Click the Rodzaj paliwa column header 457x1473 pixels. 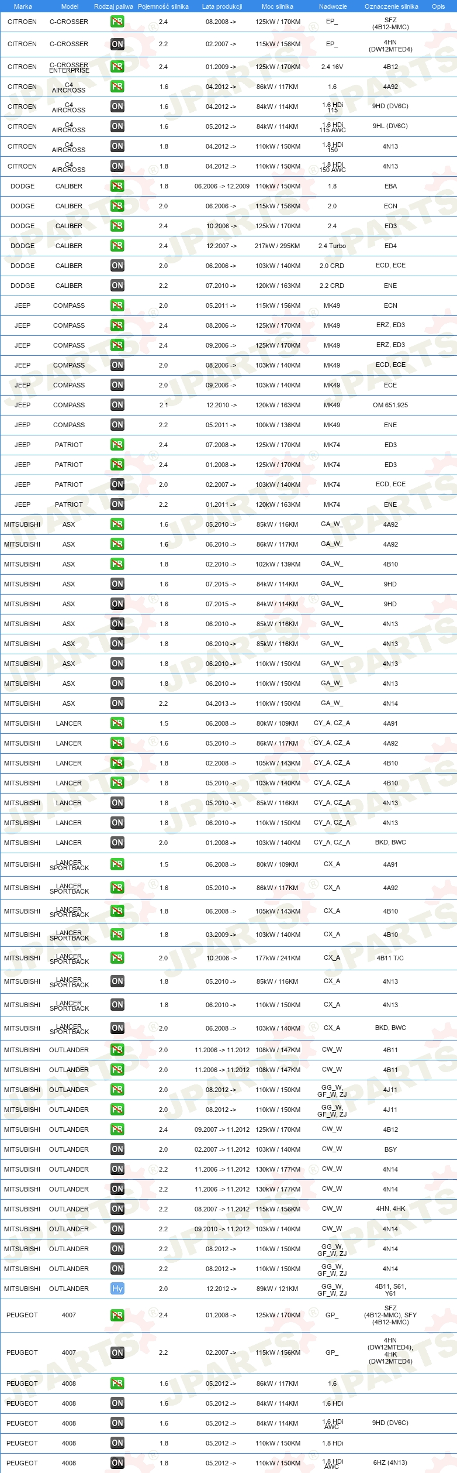point(113,6)
